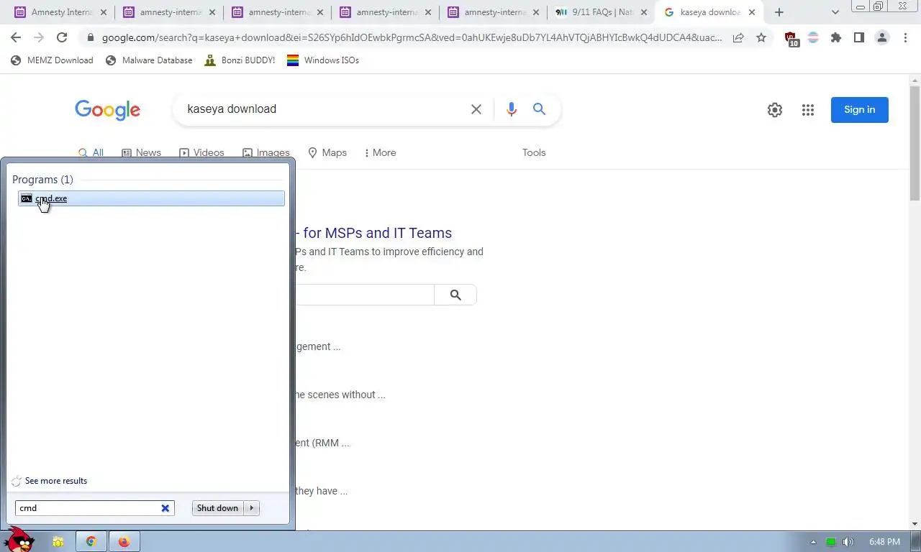Open the striped flag extension icon
Image resolution: width=921 pixels, height=552 pixels.
click(813, 38)
